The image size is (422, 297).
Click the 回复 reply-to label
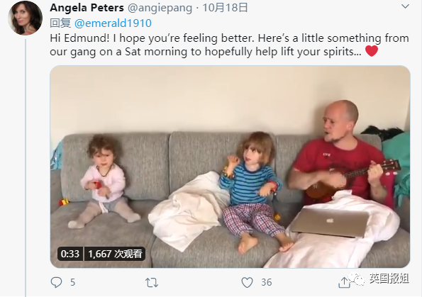[x=60, y=23]
